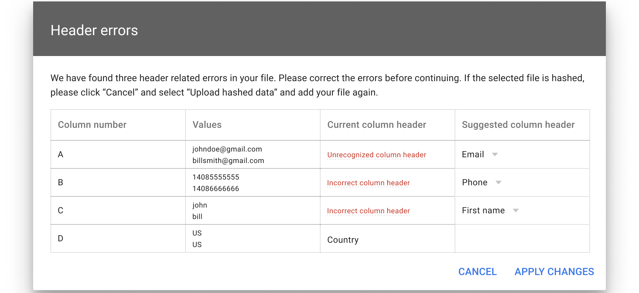Click the Suggested column header heading
This screenshot has height=293, width=639.
click(x=518, y=125)
